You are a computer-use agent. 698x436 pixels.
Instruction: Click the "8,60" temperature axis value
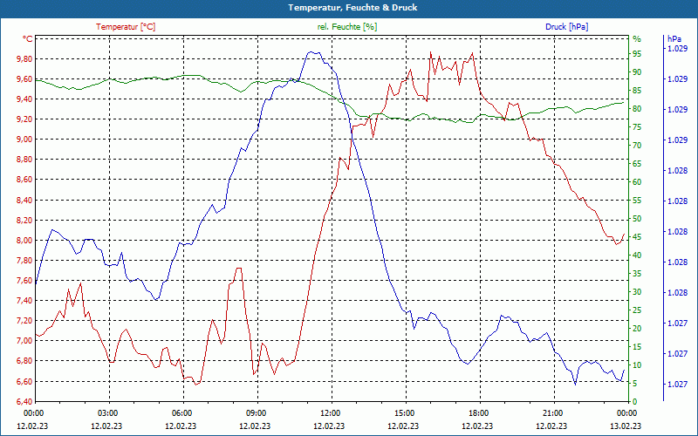pos(24,180)
